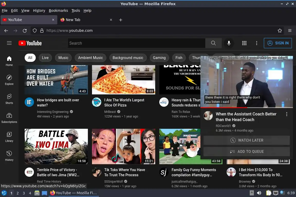Viewport: 296px width, 197px height.
Task: Open Firefox application hamburger menu
Action: click(290, 31)
